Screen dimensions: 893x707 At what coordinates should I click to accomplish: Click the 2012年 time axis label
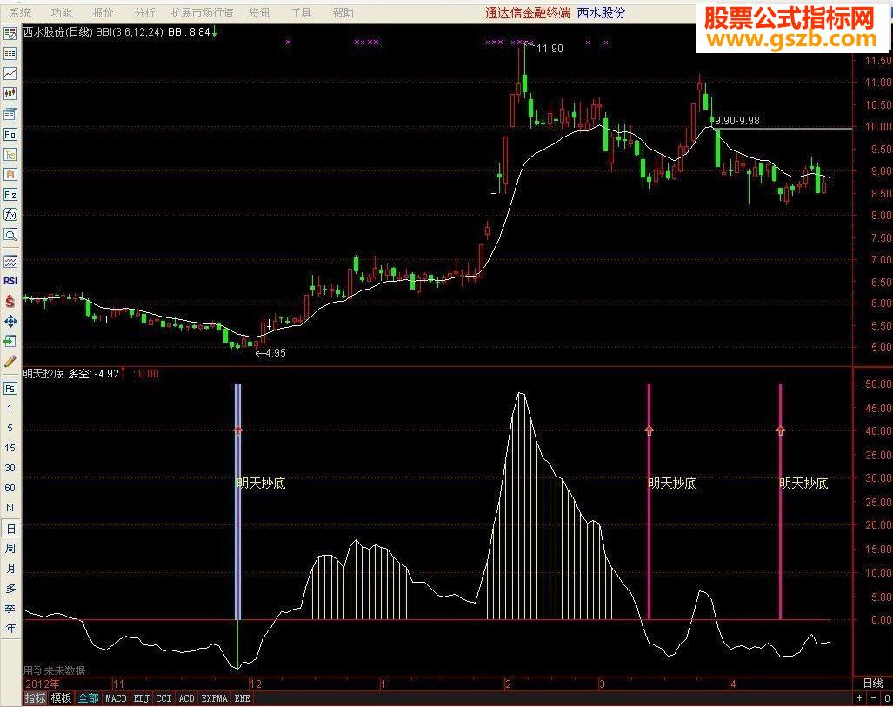pos(42,683)
